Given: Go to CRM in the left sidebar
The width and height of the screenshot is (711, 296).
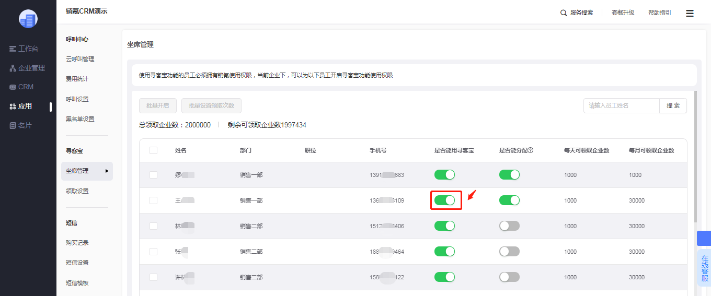Looking at the screenshot, I should tap(21, 87).
